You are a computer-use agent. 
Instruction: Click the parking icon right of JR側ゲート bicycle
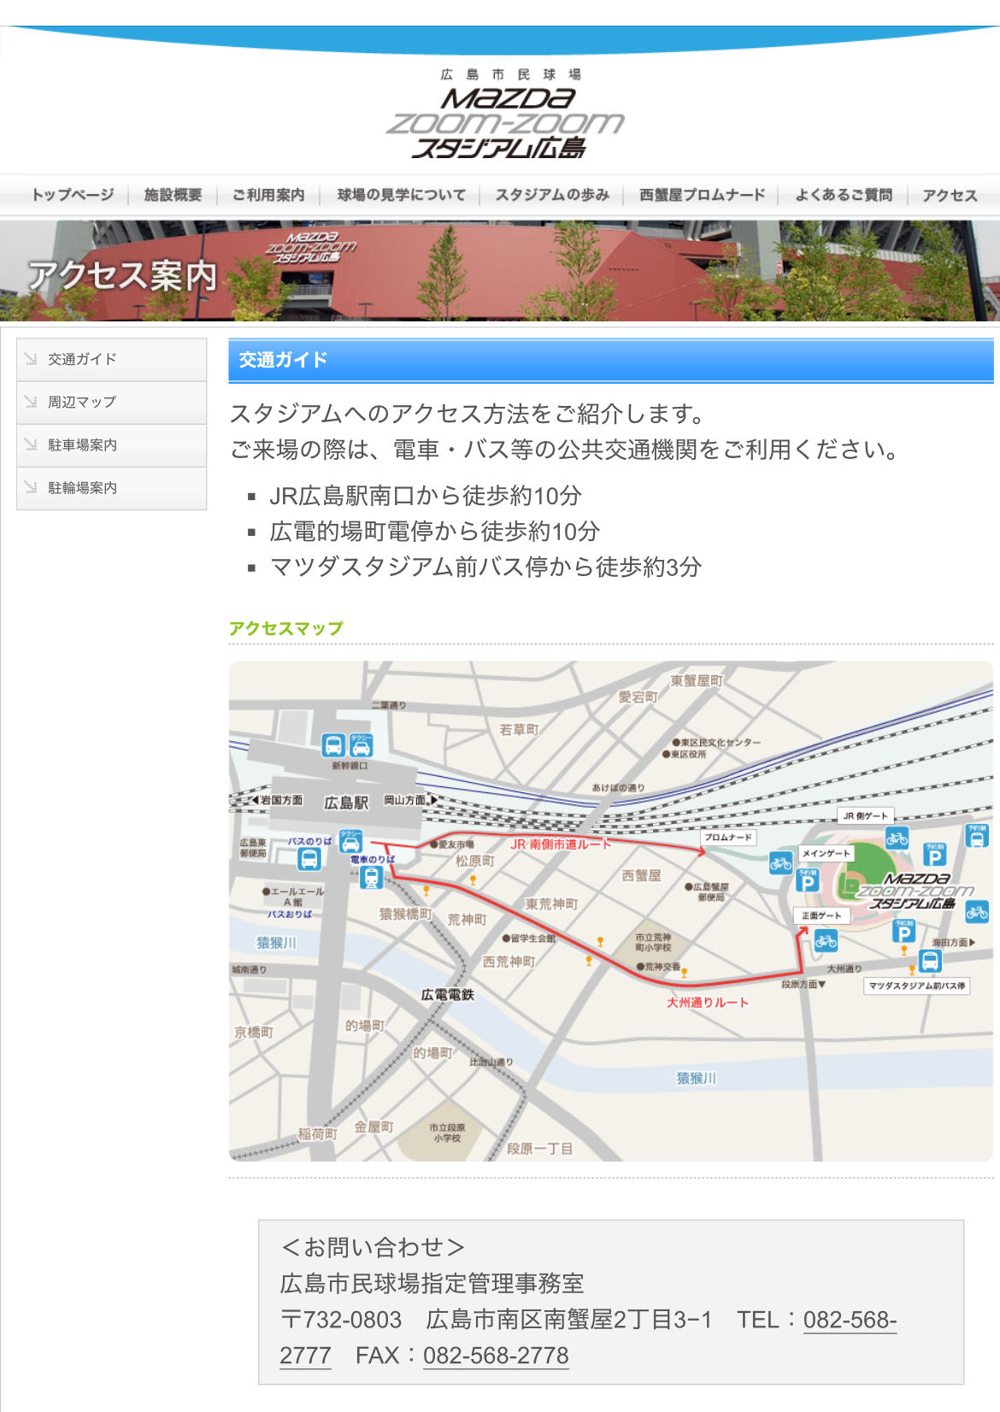pos(935,854)
